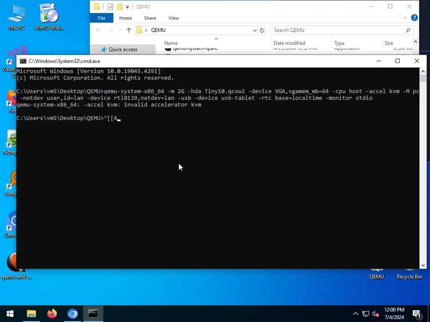Click the 'invalid accelerator kvm' error line
The height and width of the screenshot is (322, 430).
[x=109, y=104]
